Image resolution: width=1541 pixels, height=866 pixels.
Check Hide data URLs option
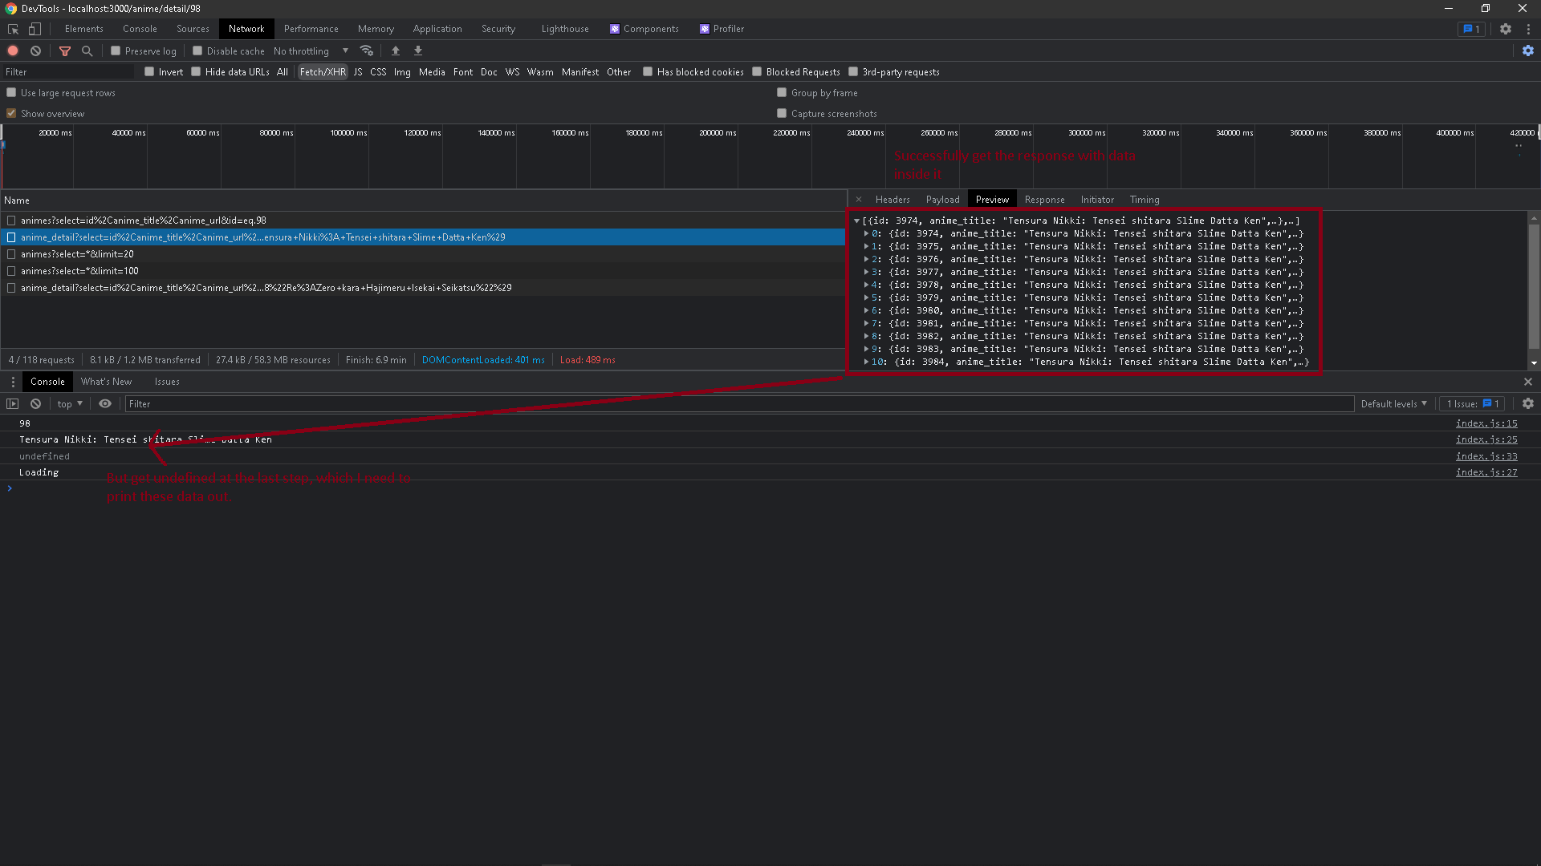pos(196,71)
